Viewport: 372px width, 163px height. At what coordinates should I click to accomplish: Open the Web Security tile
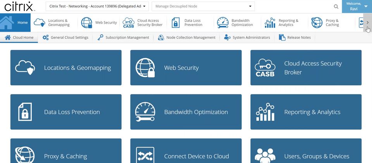[186, 68]
